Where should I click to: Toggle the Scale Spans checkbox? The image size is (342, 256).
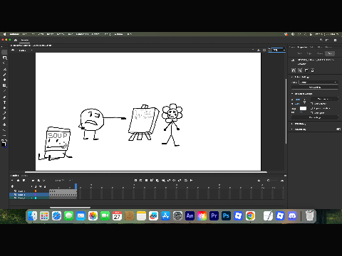(312, 113)
